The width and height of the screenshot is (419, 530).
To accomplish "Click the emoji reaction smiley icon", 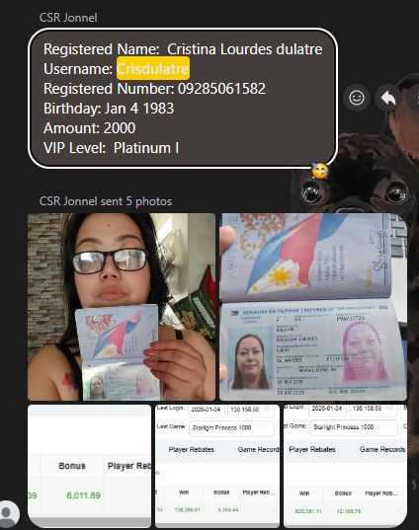I will [x=357, y=98].
